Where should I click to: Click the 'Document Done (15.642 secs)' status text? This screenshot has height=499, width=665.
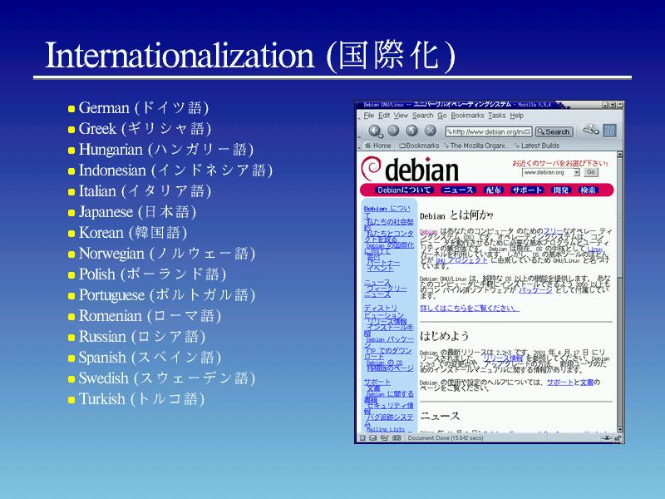click(446, 438)
